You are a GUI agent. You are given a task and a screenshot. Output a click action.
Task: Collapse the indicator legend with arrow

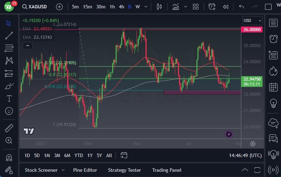coord(28,45)
